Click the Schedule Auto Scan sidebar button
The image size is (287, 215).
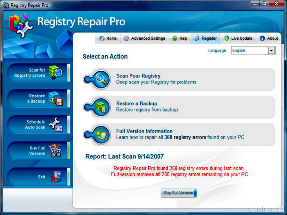(x=38, y=125)
